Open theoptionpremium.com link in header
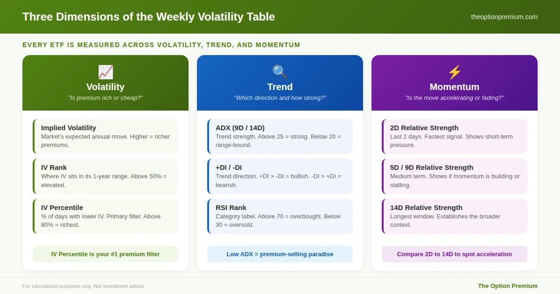This screenshot has width=560, height=294. tap(504, 17)
